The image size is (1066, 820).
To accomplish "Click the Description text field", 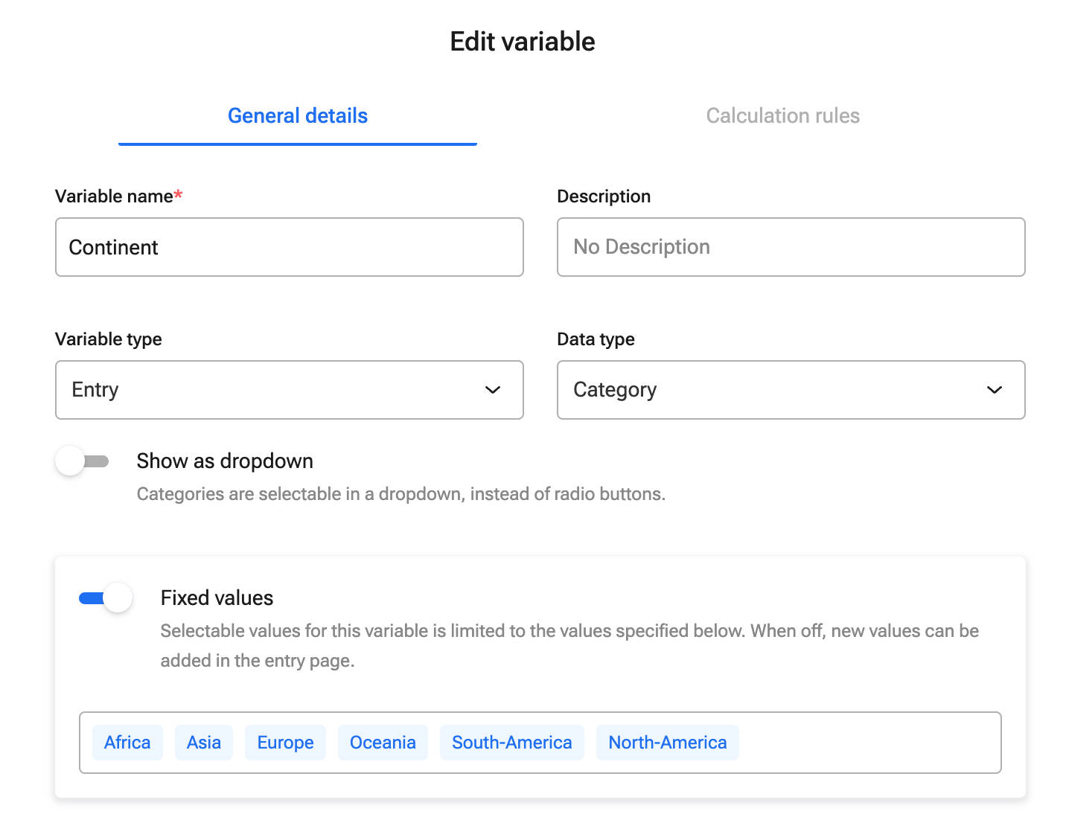I will tap(791, 247).
